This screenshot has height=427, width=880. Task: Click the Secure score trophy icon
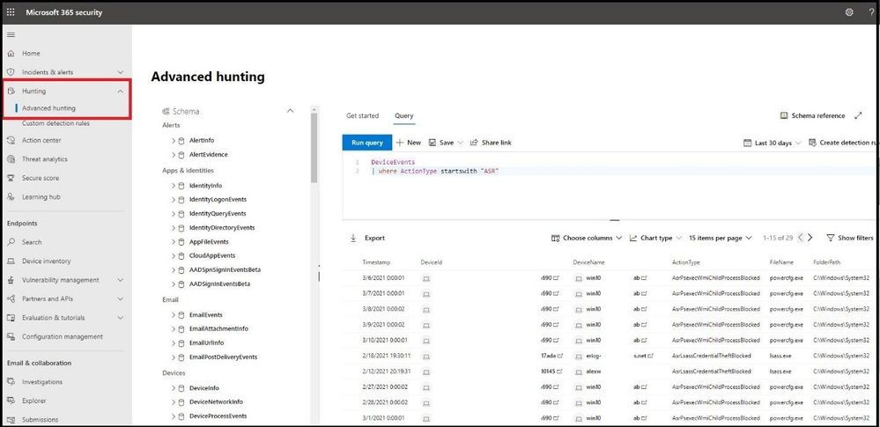[11, 178]
